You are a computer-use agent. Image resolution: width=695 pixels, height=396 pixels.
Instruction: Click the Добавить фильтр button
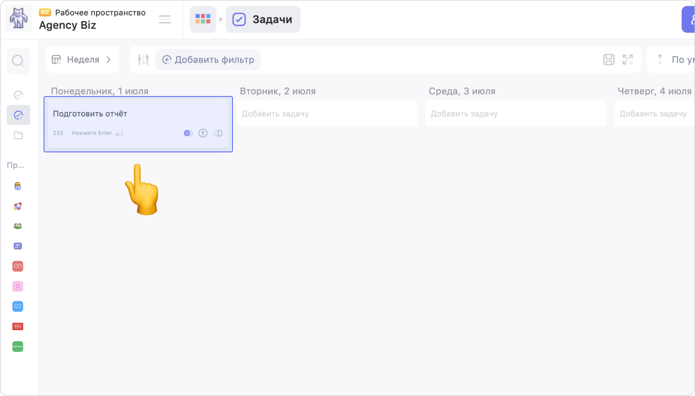click(208, 60)
